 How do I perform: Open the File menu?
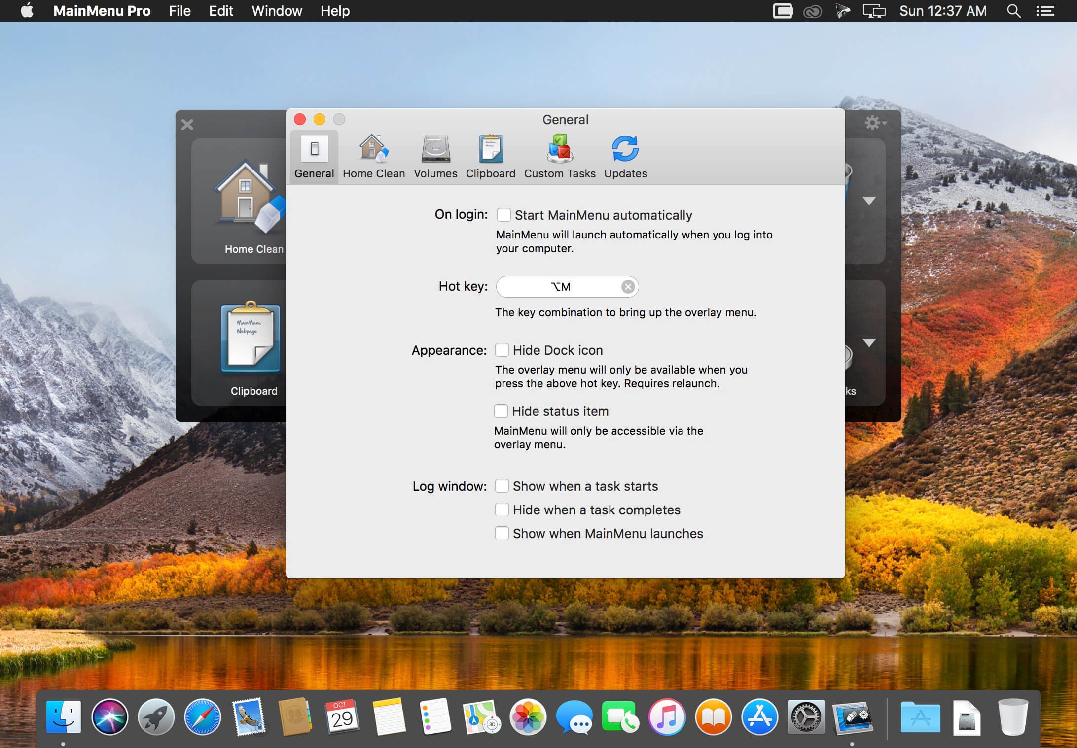pyautogui.click(x=179, y=11)
